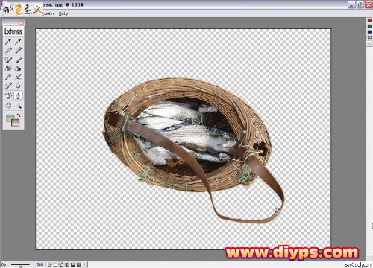Select the green Keep Color eyedropper tool
The width and height of the screenshot is (373, 268).
pyautogui.click(x=8, y=42)
